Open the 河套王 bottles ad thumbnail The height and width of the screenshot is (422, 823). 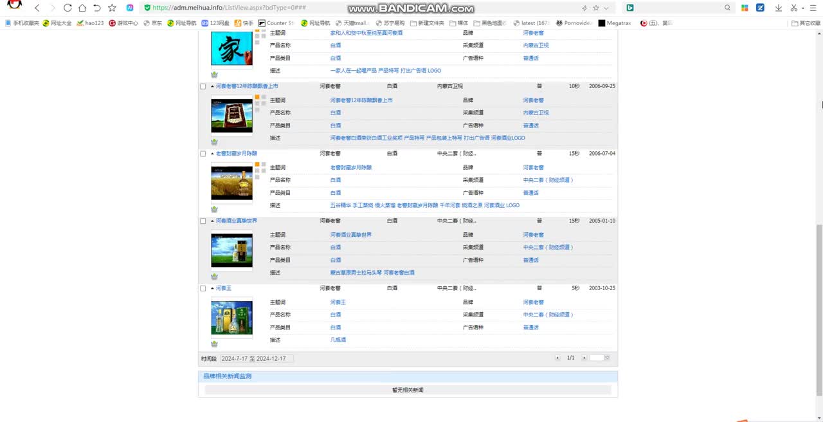[231, 318]
